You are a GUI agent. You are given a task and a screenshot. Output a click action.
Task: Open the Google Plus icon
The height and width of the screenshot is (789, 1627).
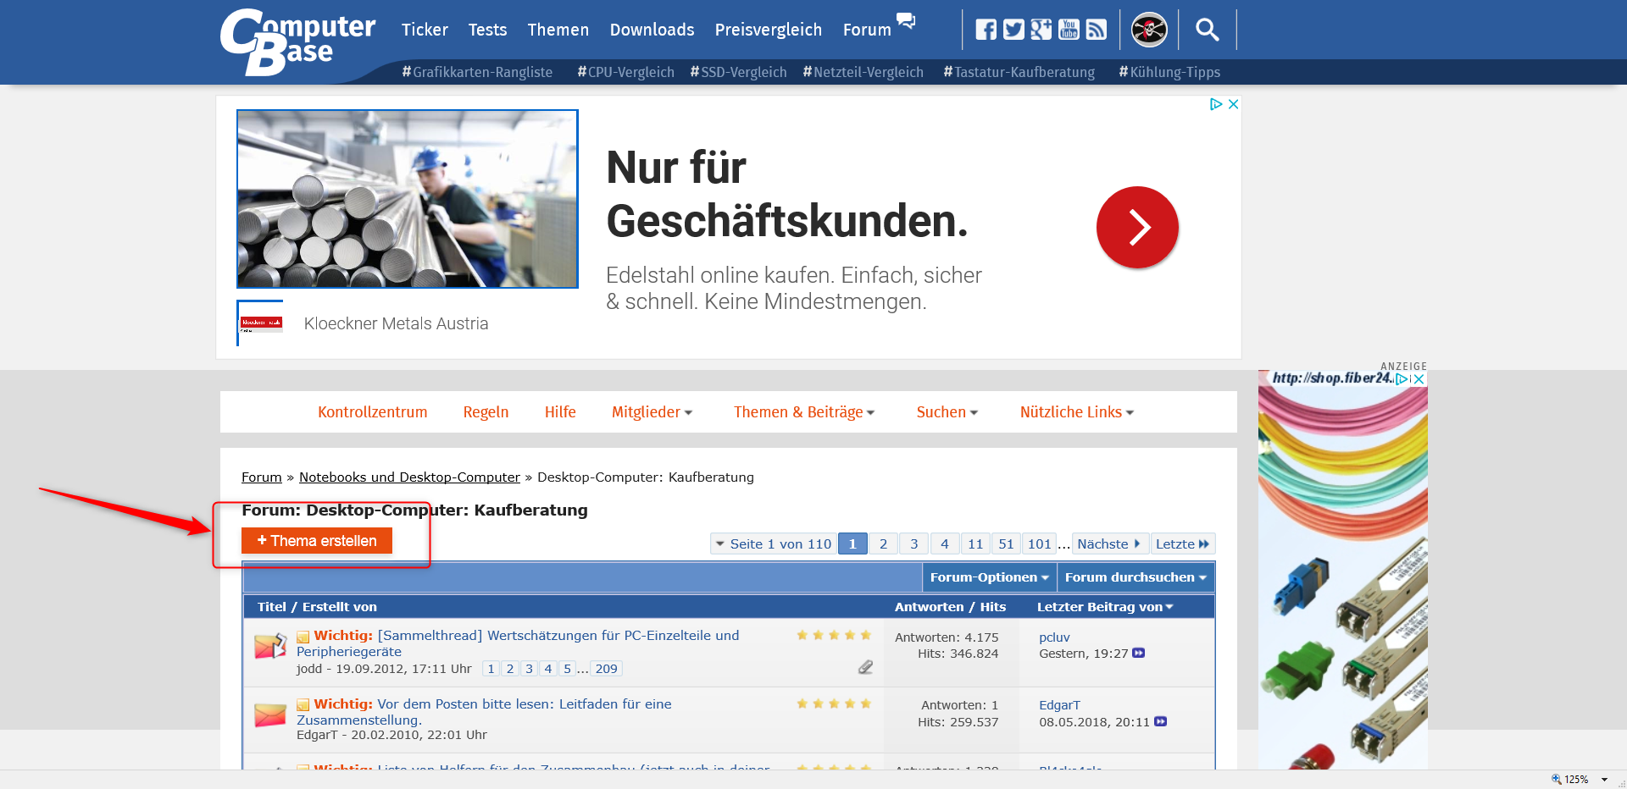click(x=1041, y=30)
